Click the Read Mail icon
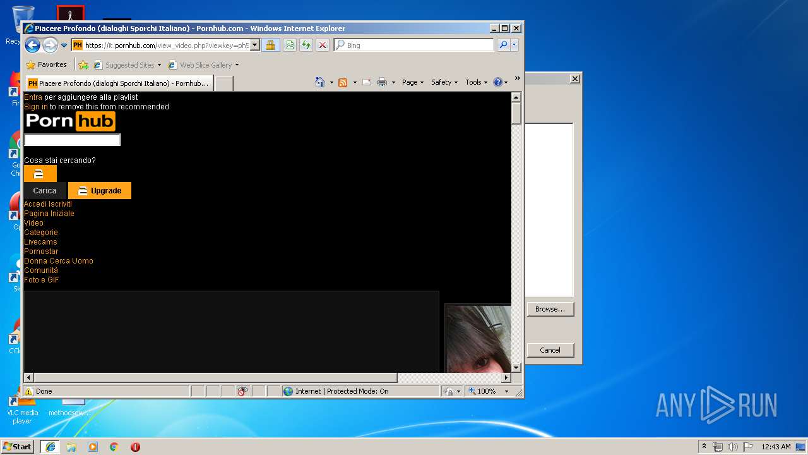 [x=366, y=82]
